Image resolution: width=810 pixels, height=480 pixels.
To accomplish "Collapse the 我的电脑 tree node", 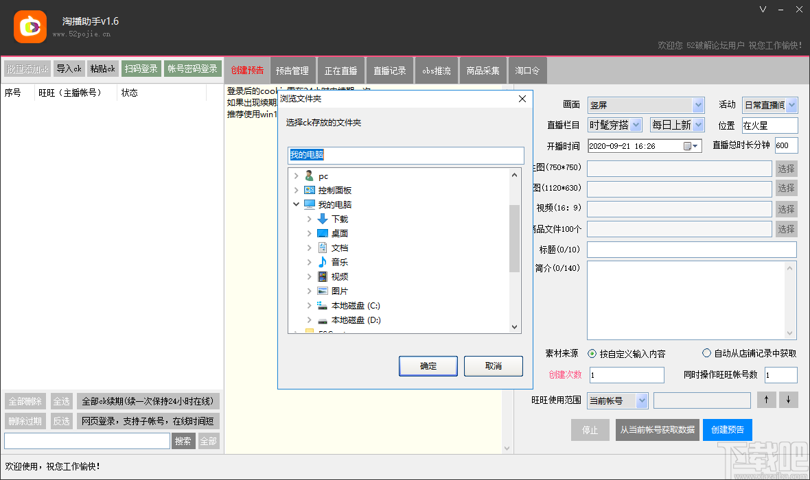I will (296, 204).
